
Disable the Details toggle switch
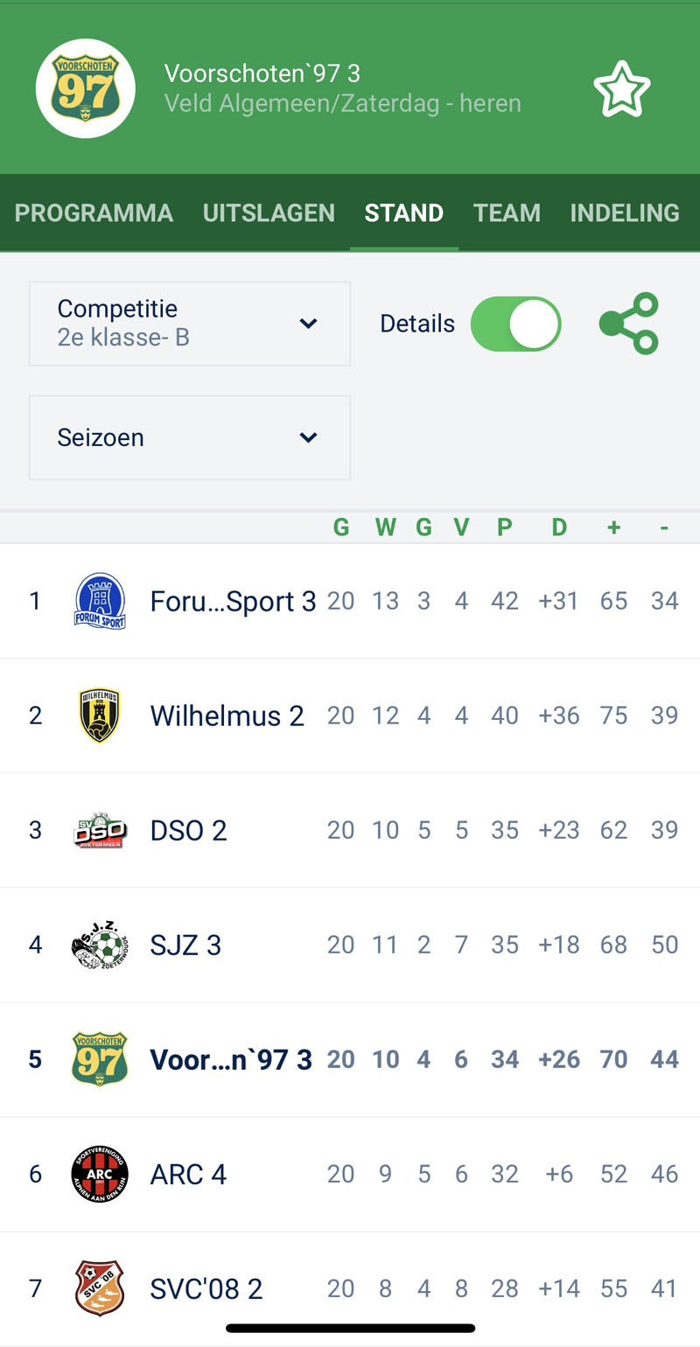point(515,324)
